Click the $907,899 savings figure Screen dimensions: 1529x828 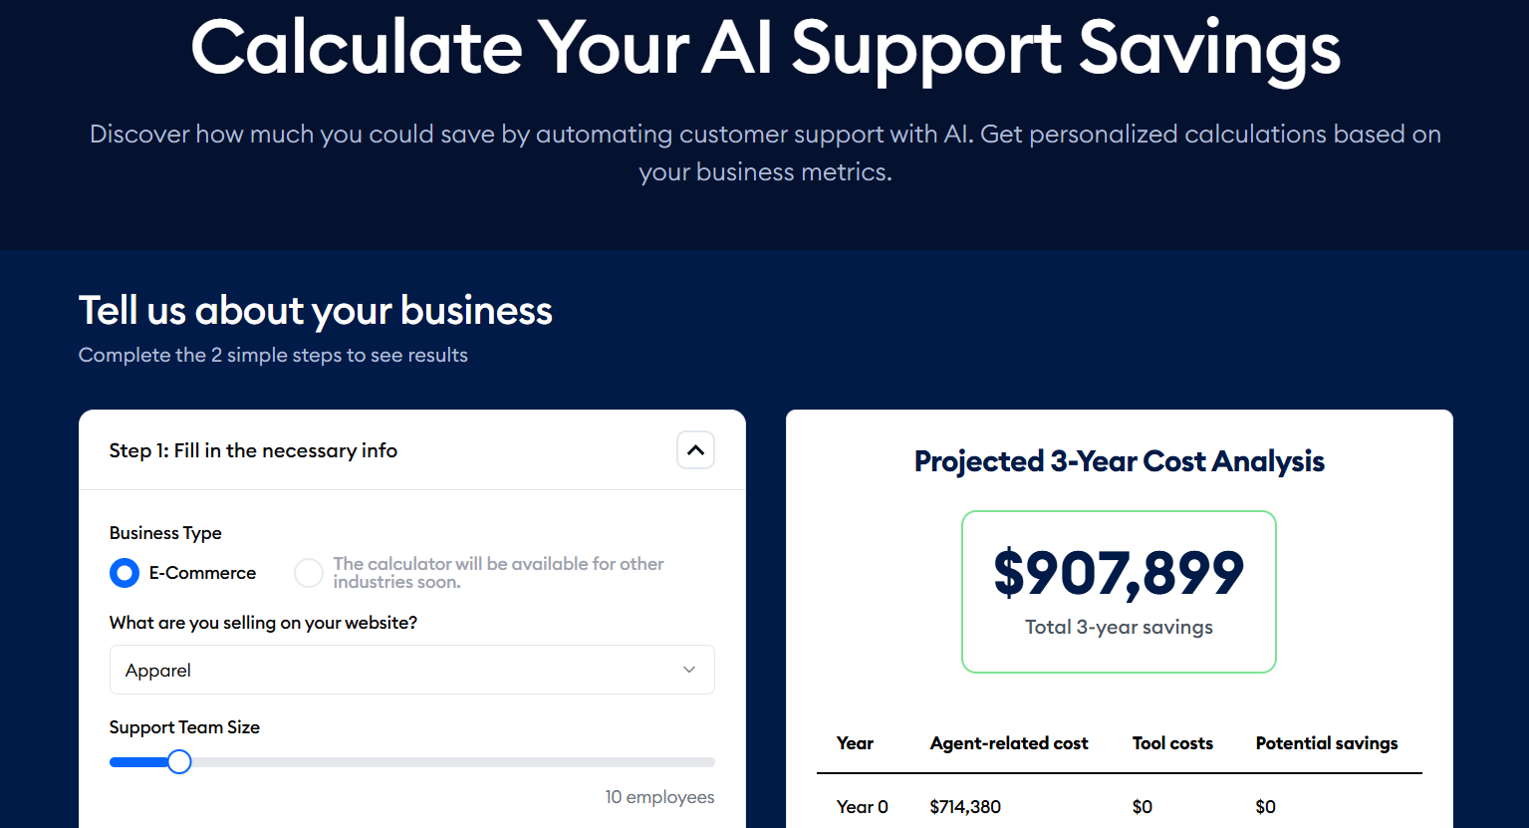1118,573
